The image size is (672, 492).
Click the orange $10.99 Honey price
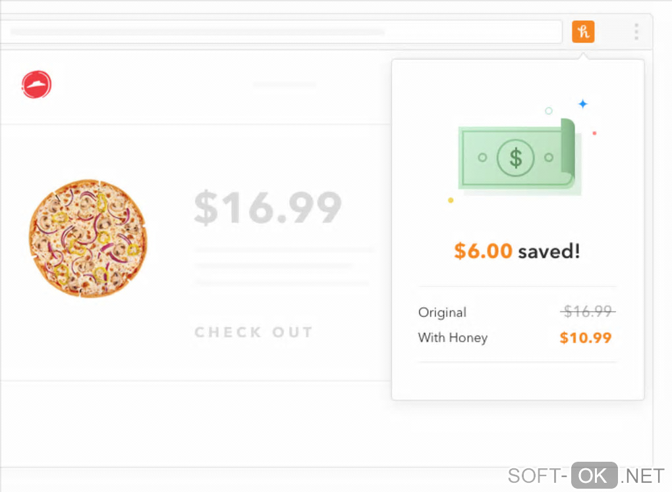coord(585,338)
